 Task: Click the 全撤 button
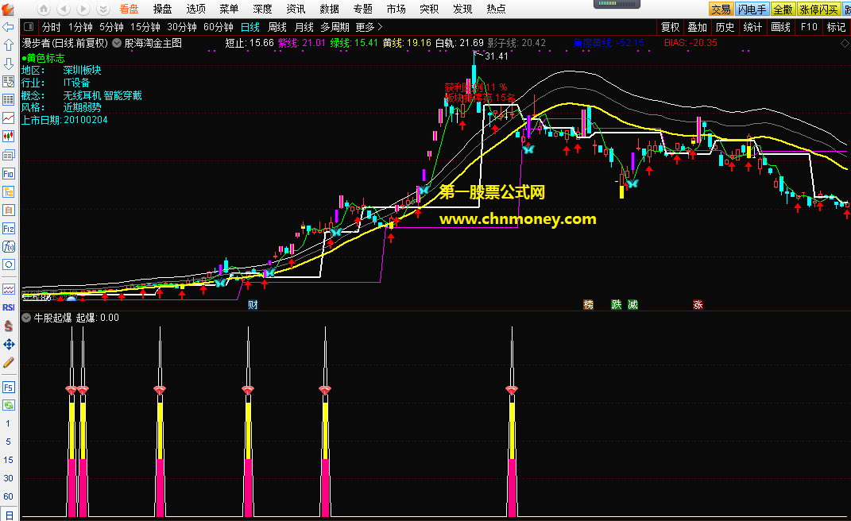coord(783,10)
